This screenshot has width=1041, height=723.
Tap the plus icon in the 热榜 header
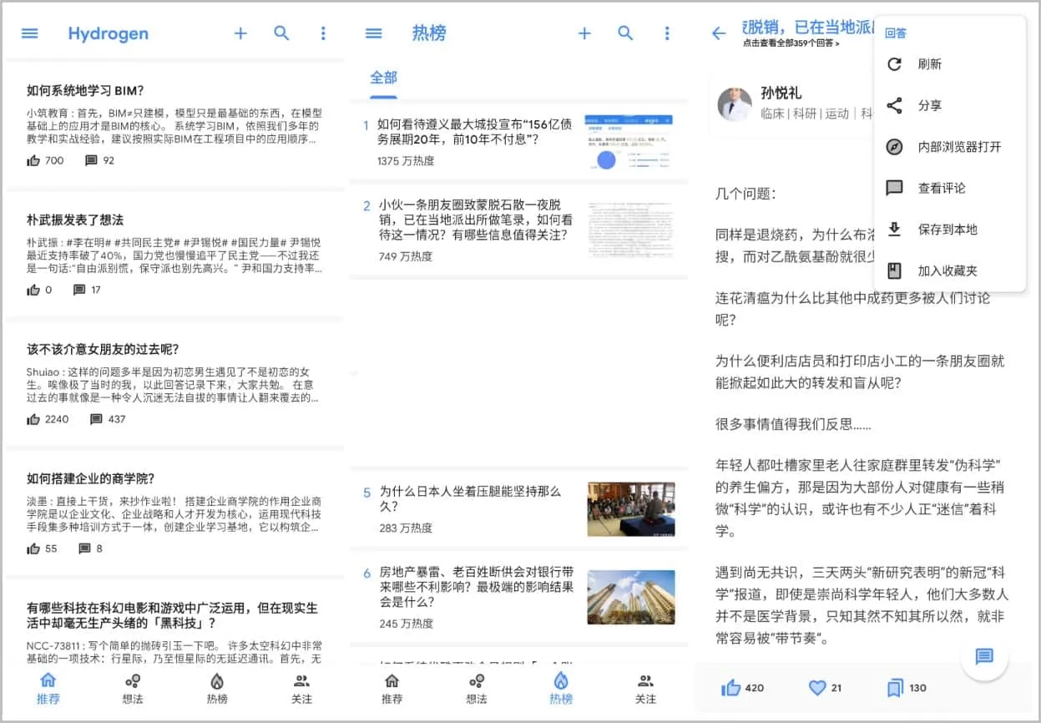tap(584, 33)
